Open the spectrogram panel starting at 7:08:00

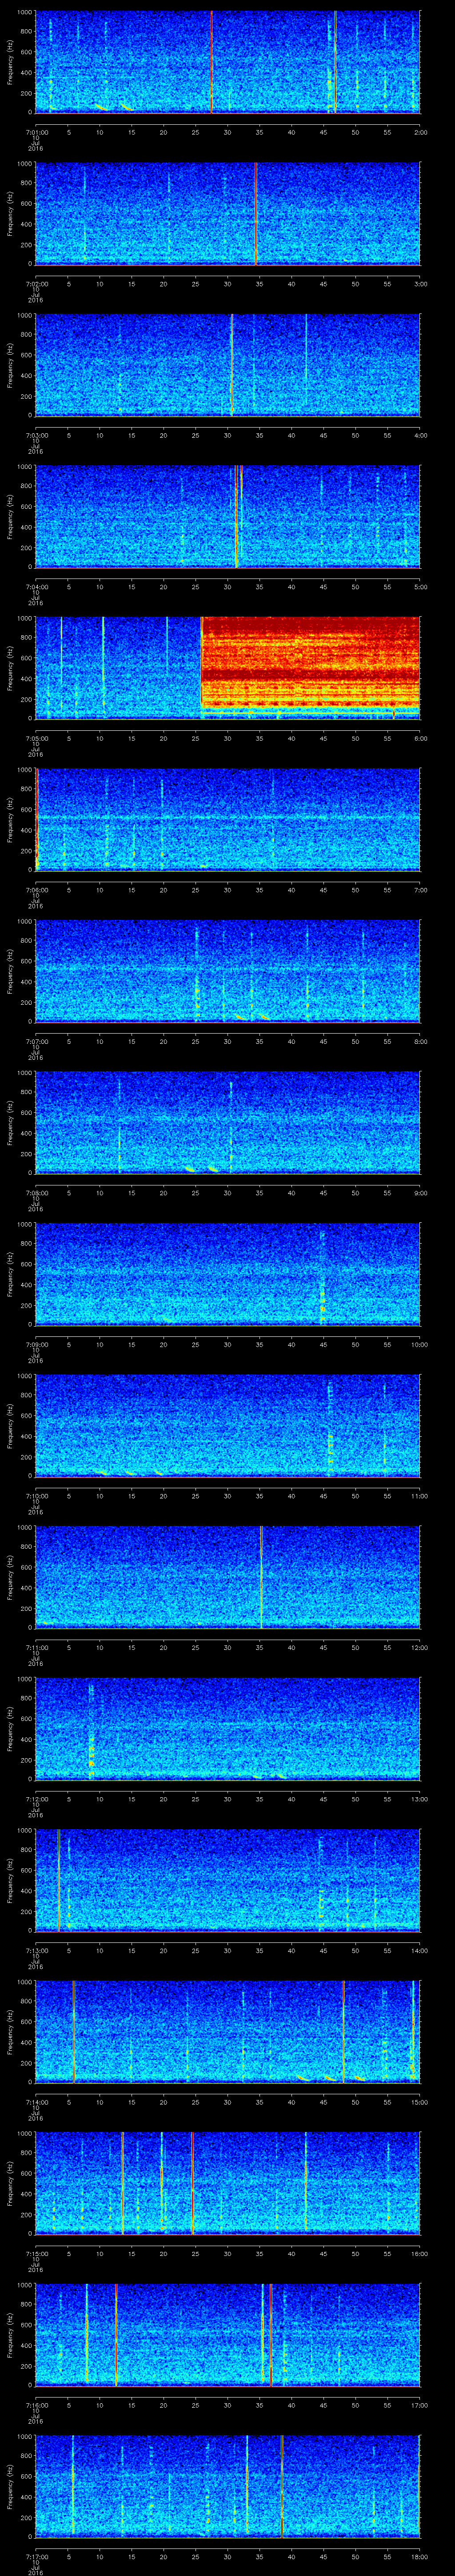pyautogui.click(x=228, y=1122)
